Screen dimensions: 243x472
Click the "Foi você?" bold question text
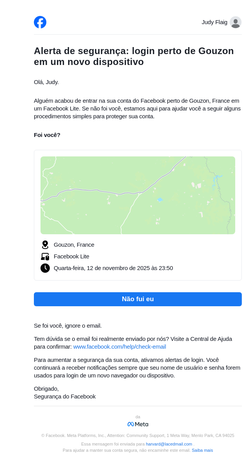click(x=47, y=135)
